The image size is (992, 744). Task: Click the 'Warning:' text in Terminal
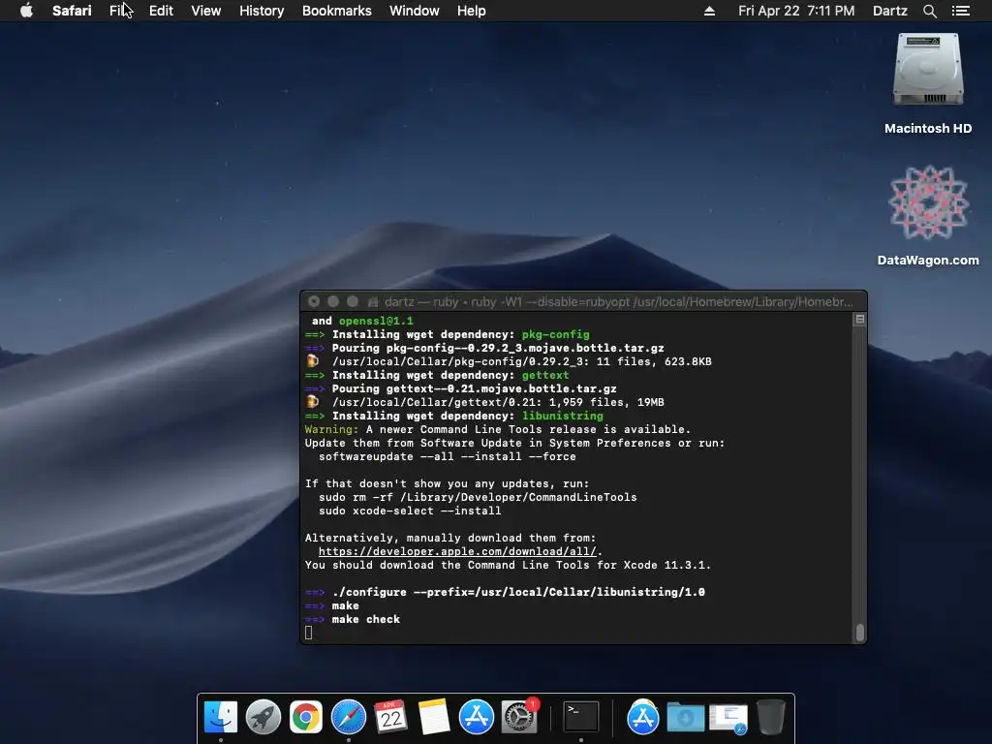[x=331, y=429]
